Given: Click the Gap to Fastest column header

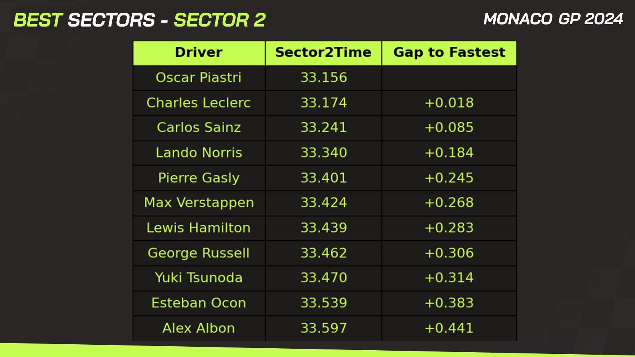Looking at the screenshot, I should [449, 53].
